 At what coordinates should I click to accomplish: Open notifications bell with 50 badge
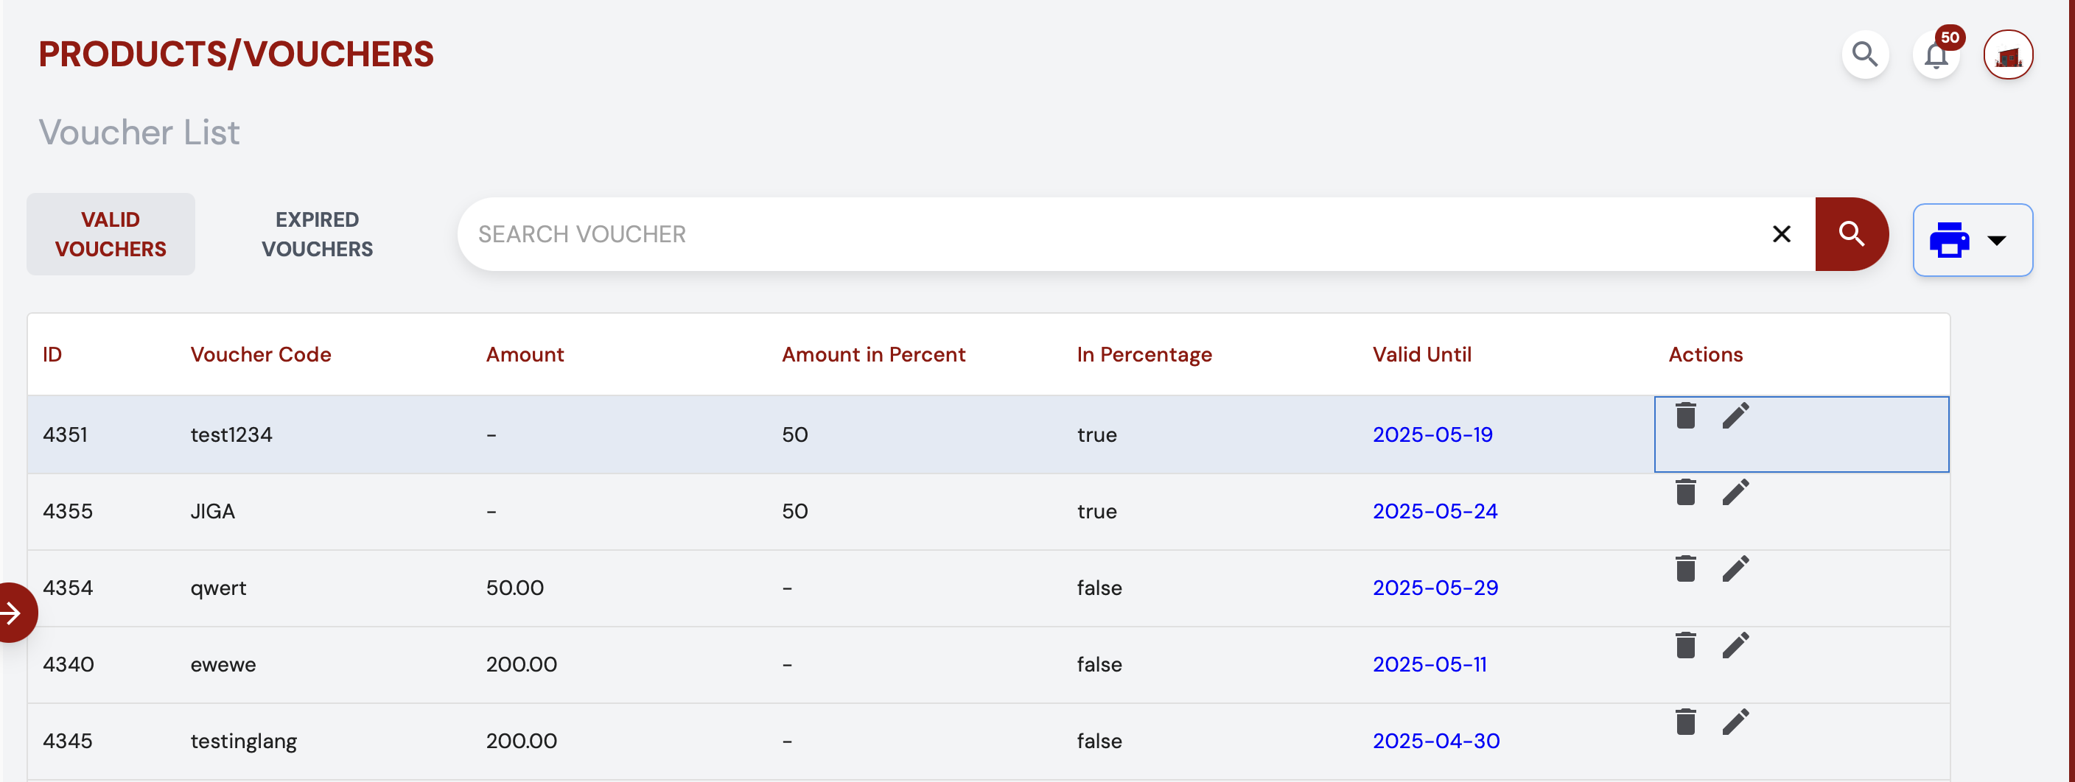(x=1936, y=54)
